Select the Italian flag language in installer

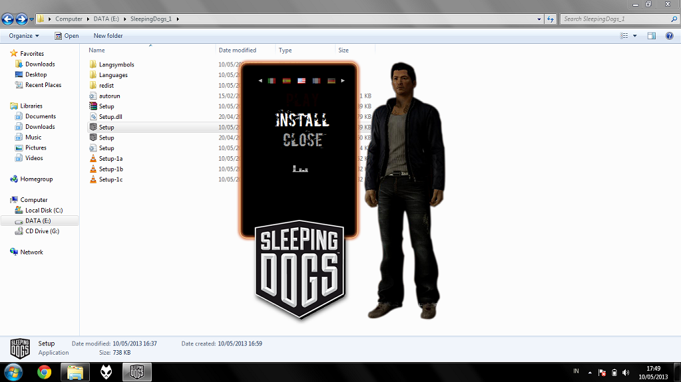(272, 81)
